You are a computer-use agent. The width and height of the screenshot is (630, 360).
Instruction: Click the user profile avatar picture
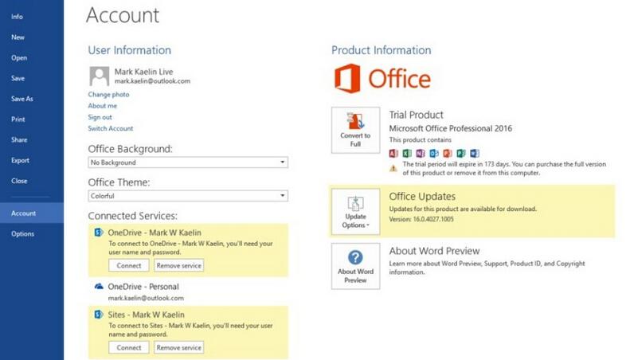[x=100, y=76]
